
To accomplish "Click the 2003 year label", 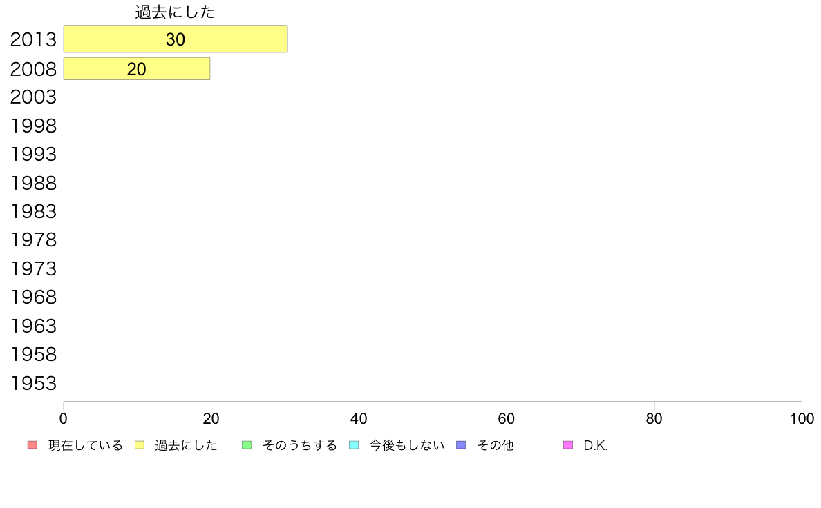I will click(x=33, y=97).
